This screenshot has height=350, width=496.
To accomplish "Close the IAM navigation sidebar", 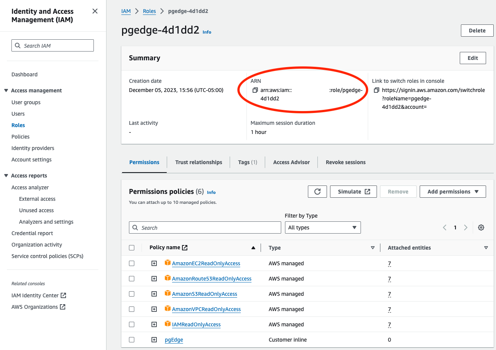I will click(95, 11).
